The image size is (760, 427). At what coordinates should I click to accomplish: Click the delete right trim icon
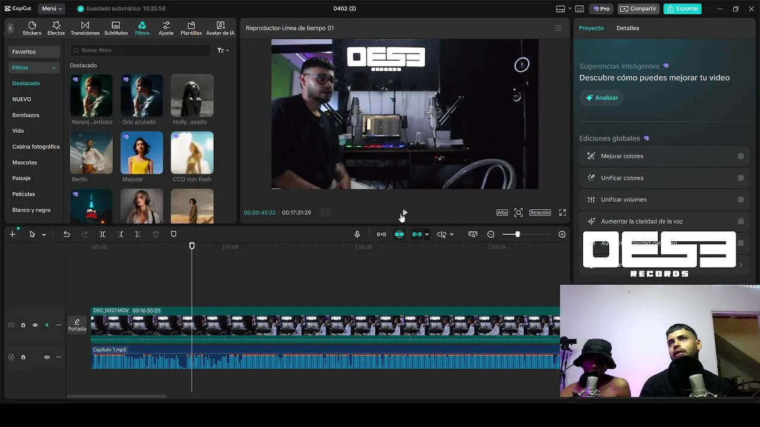pyautogui.click(x=138, y=234)
